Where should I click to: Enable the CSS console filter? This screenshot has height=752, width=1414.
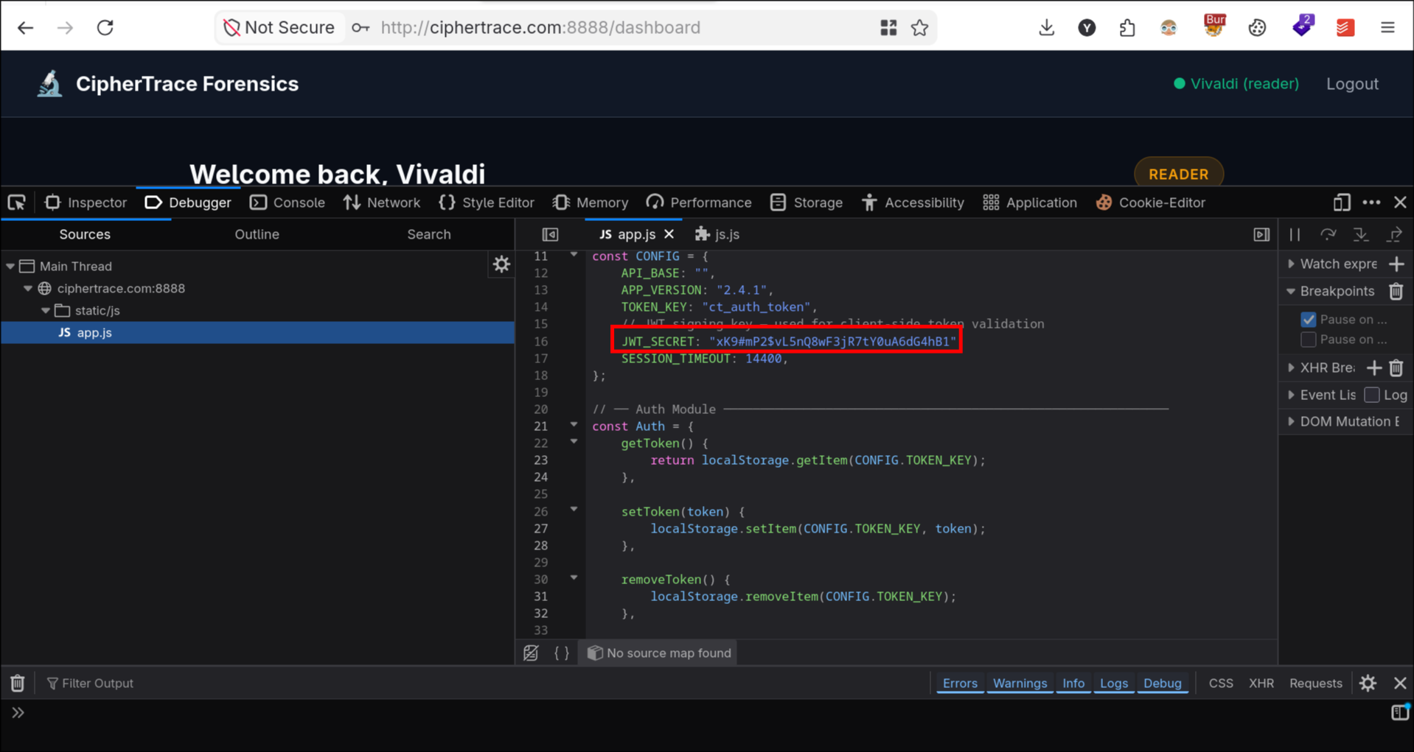point(1221,684)
